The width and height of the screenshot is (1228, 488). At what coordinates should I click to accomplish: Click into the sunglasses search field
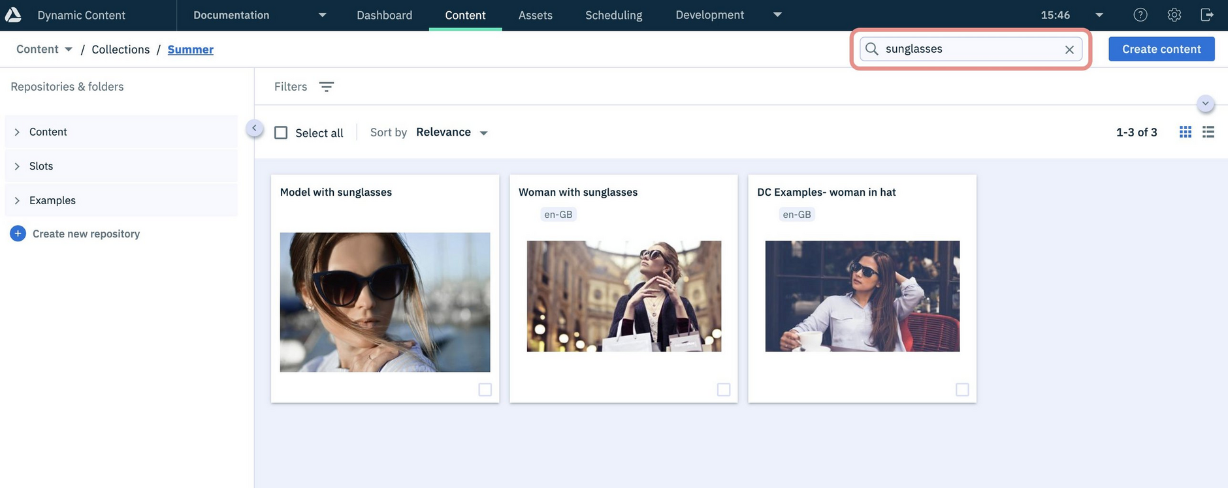pyautogui.click(x=971, y=49)
